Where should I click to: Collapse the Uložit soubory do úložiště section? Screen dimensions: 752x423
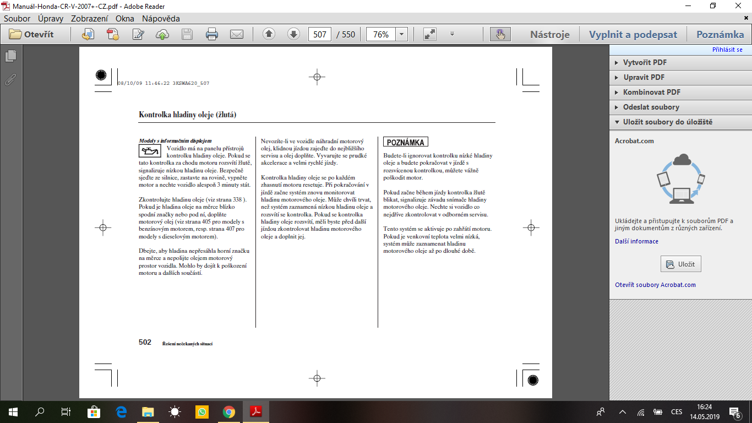[667, 122]
